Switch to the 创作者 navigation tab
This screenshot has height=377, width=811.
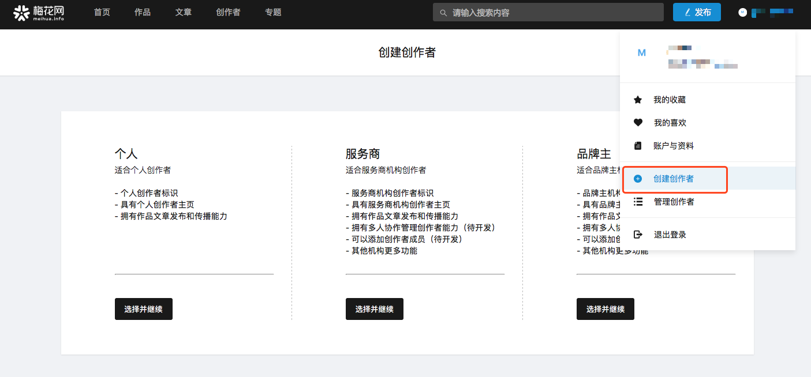pos(228,12)
